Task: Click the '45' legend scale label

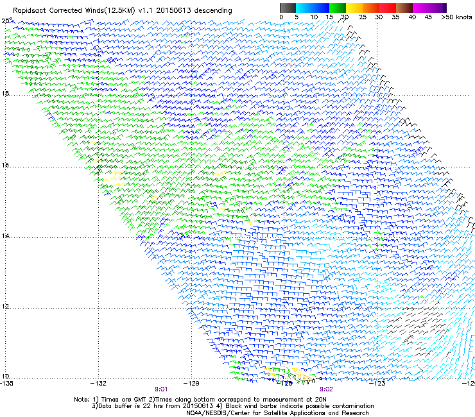Action: pos(428,17)
